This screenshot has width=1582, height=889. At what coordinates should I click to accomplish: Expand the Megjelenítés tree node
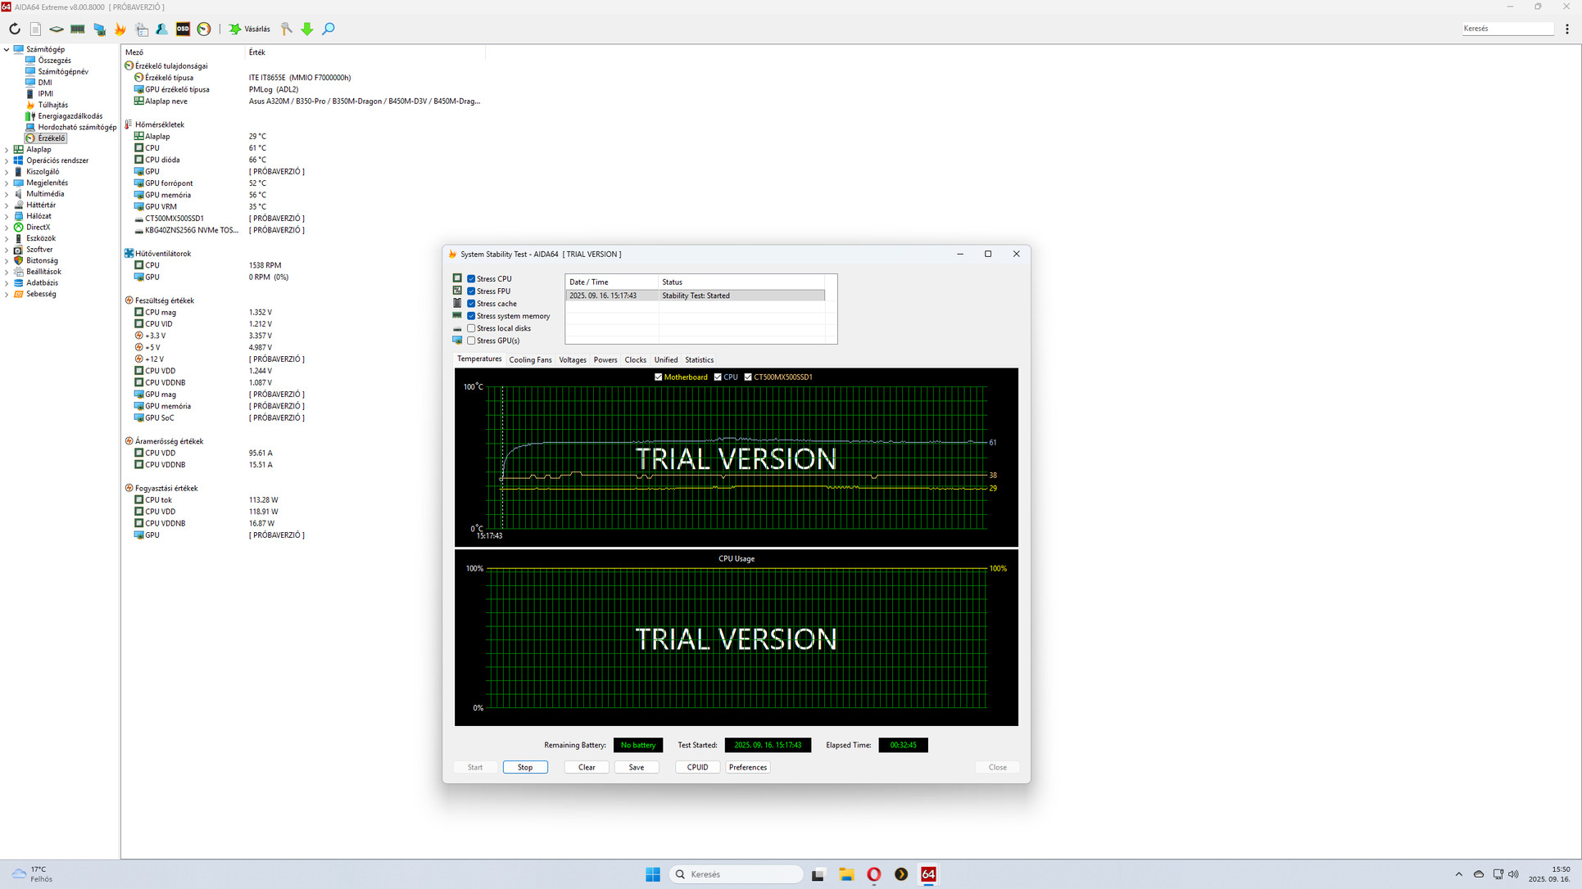7,183
